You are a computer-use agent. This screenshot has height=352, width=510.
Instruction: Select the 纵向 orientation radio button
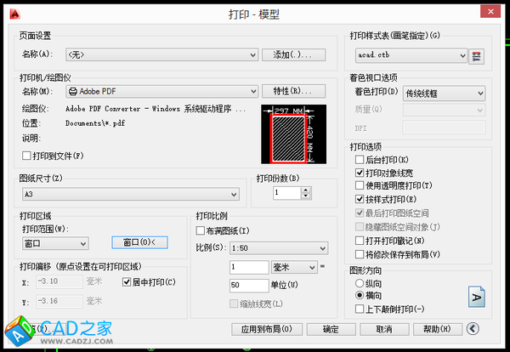click(360, 282)
